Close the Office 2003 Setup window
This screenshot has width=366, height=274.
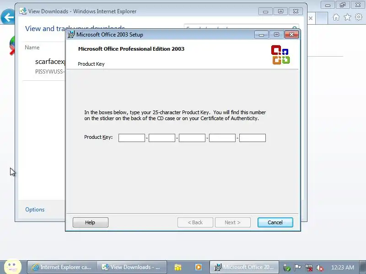(x=291, y=35)
